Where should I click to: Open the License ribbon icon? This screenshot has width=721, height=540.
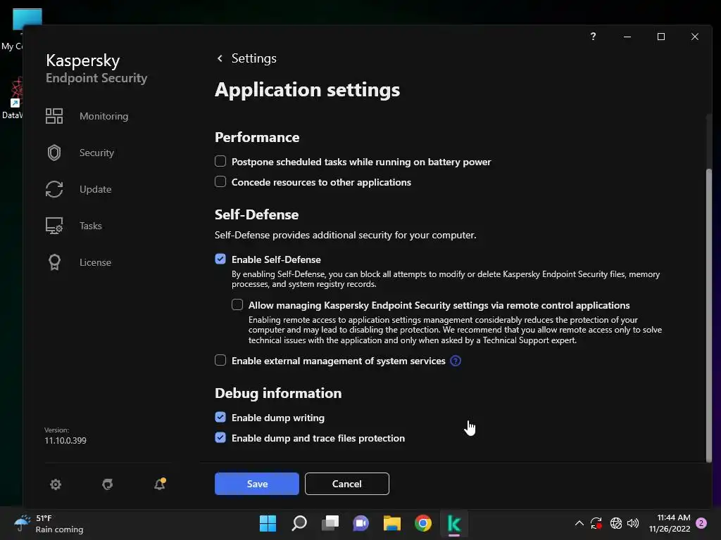(54, 262)
